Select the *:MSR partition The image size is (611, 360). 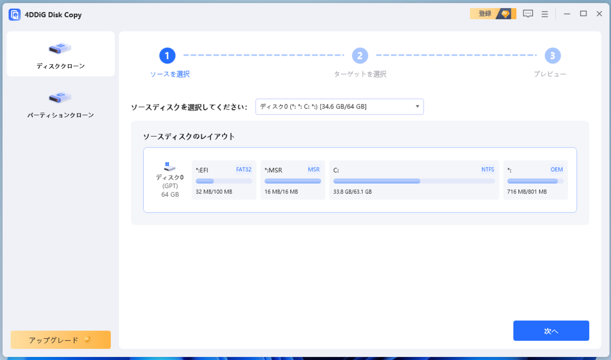293,180
